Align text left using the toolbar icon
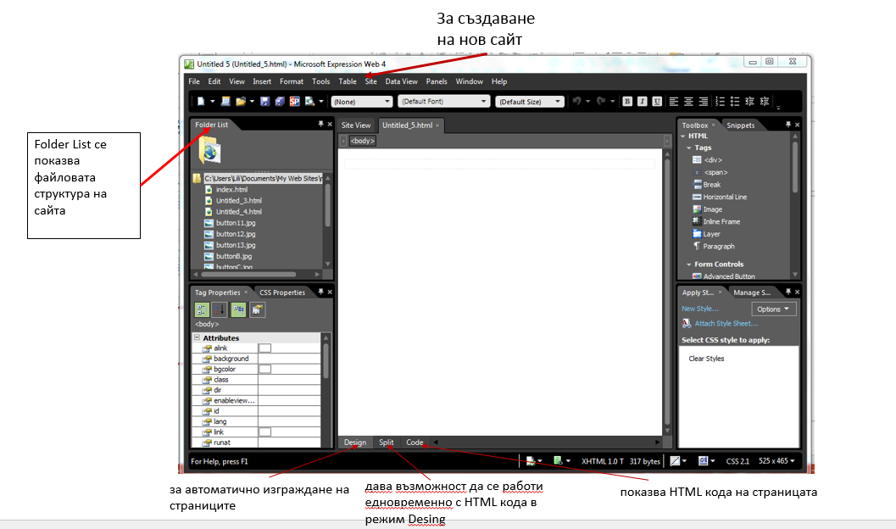Screen dimensions: 896x529 pyautogui.click(x=674, y=101)
